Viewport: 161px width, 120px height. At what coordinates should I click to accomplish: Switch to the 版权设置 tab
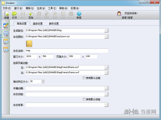54,24
